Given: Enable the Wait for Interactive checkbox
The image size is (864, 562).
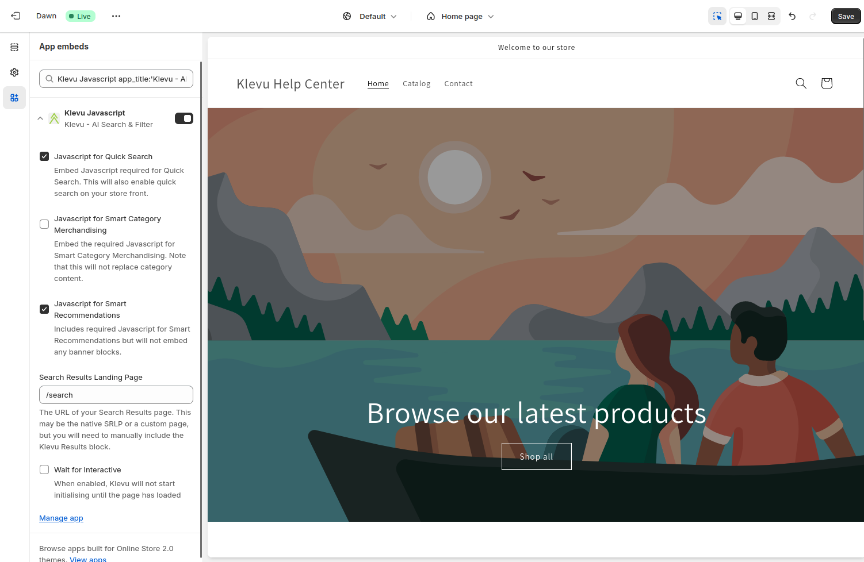Looking at the screenshot, I should pos(44,469).
